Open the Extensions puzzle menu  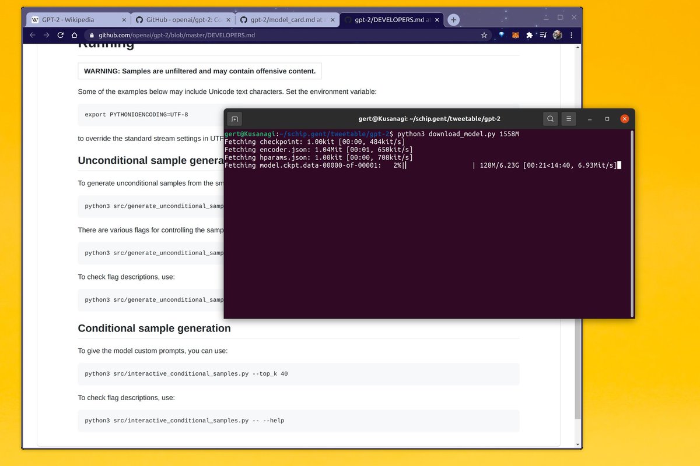click(529, 35)
